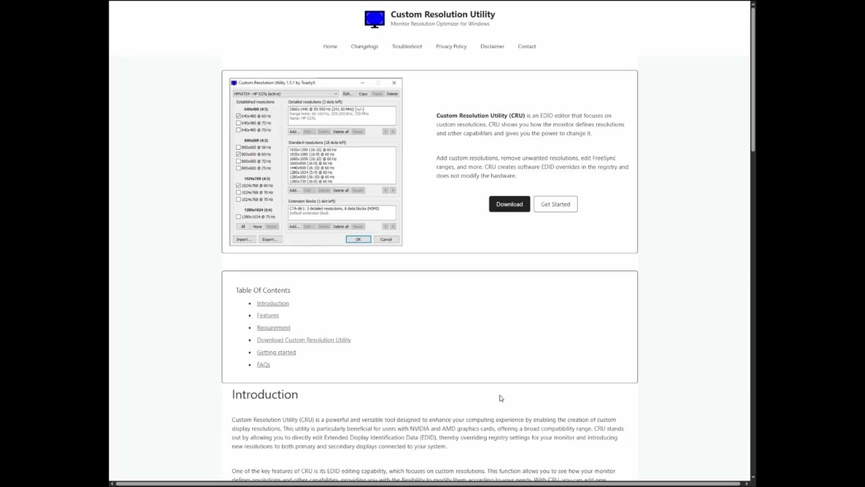Image resolution: width=865 pixels, height=487 pixels.
Task: View the Privacy Policy page
Action: coord(451,46)
